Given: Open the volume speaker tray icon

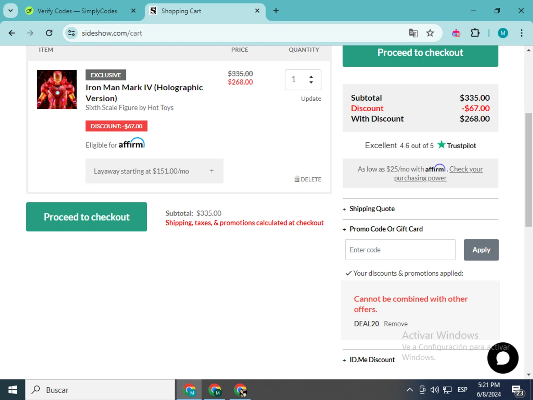Looking at the screenshot, I should [435, 390].
